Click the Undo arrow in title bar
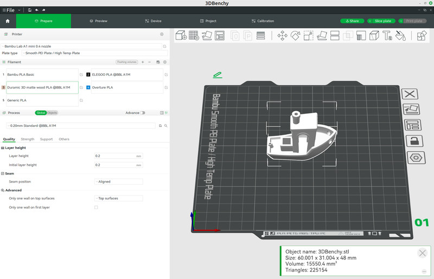434x279 pixels. point(36,10)
